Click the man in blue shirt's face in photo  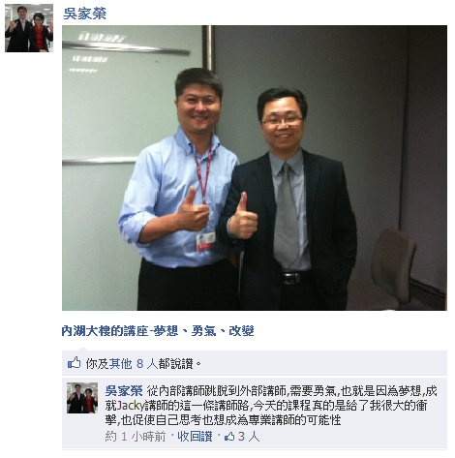(x=198, y=107)
